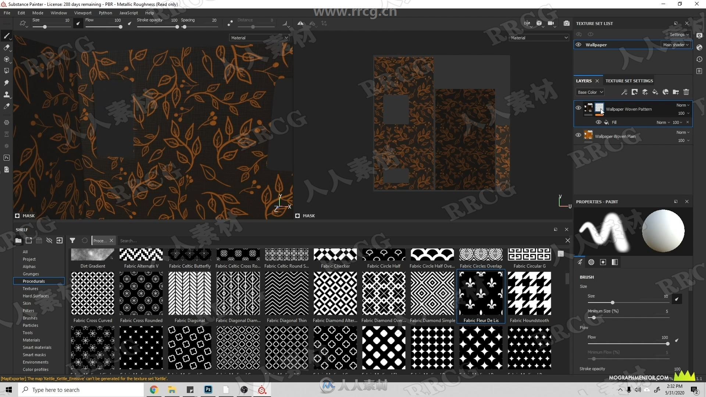Select the Paint tool in toolbar
The image size is (706, 397).
click(x=6, y=36)
